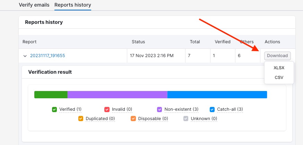Switch to the Verify emails tab
303x145 pixels.
pyautogui.click(x=34, y=5)
